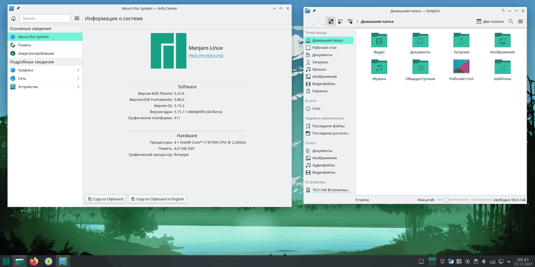Open 'Сеть' network place in Dolphin
The height and width of the screenshot is (267, 535).
(329, 109)
